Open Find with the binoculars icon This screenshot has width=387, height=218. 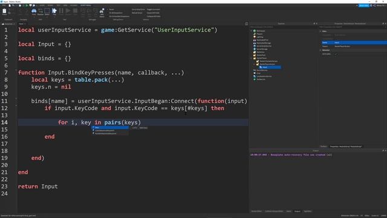point(34,11)
